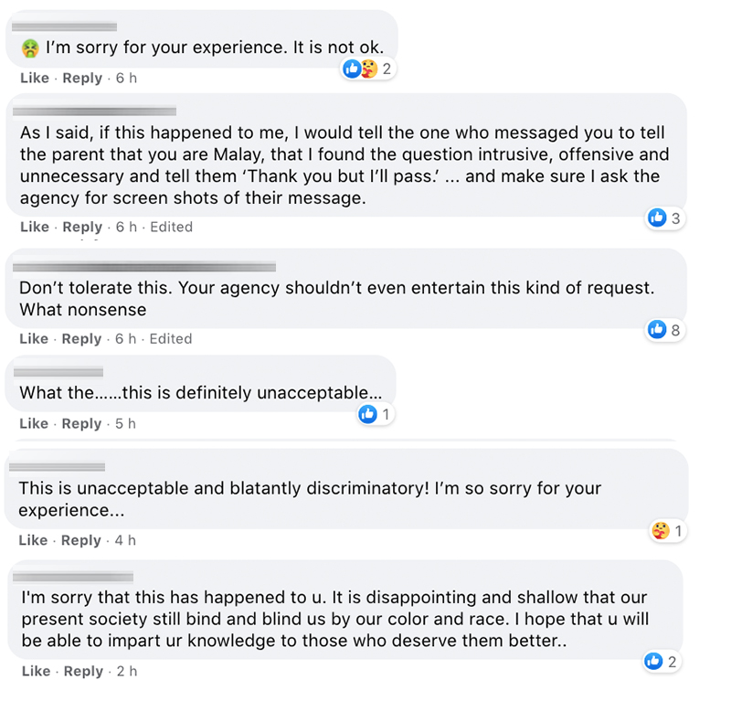Open the blurred author name of the last comment

73,578
